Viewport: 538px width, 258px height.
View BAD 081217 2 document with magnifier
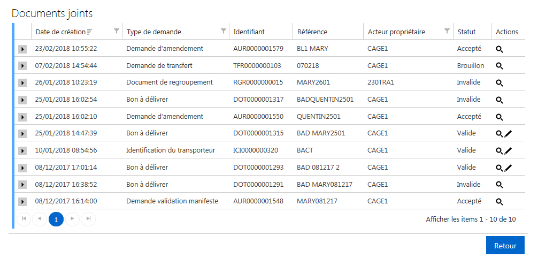499,168
